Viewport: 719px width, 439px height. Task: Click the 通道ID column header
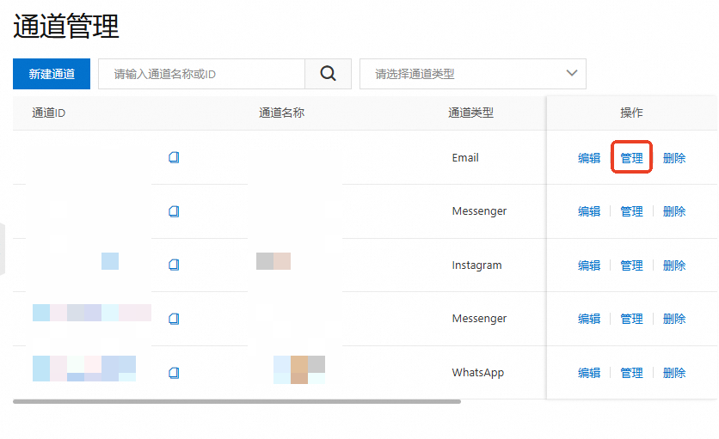point(49,113)
